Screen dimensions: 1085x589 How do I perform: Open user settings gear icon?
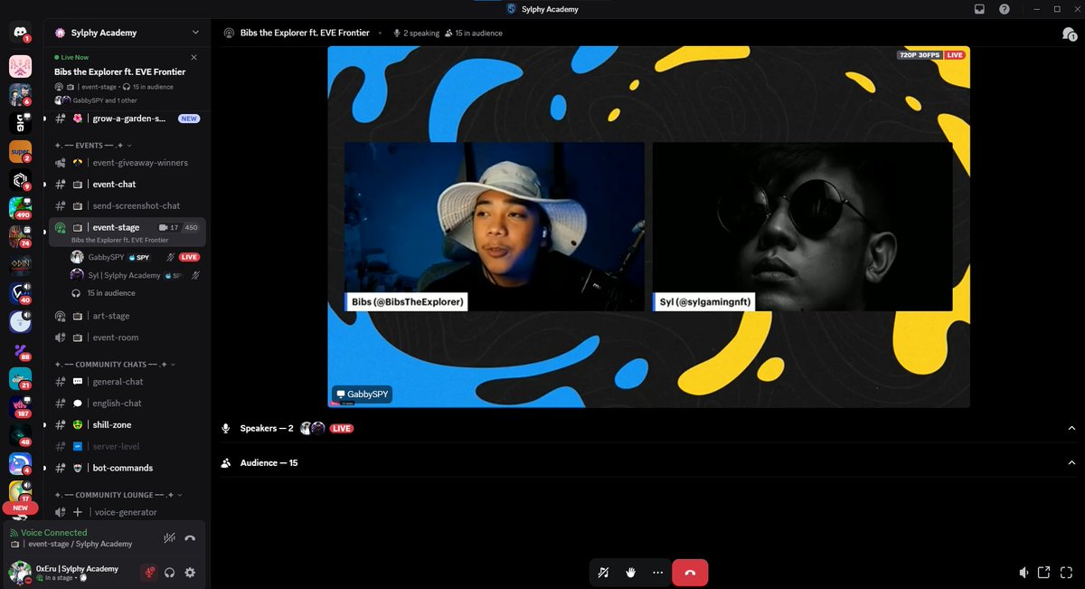[x=190, y=573]
